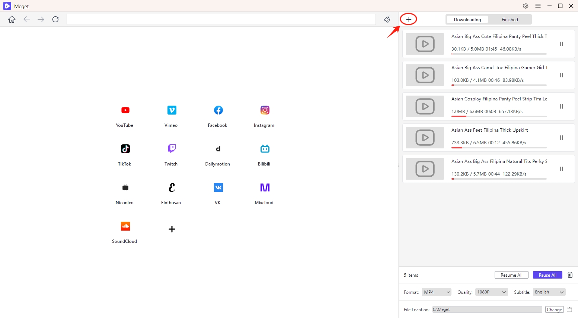Click the '5 items' count label
Viewport: 578px width, 318px height.
click(411, 275)
